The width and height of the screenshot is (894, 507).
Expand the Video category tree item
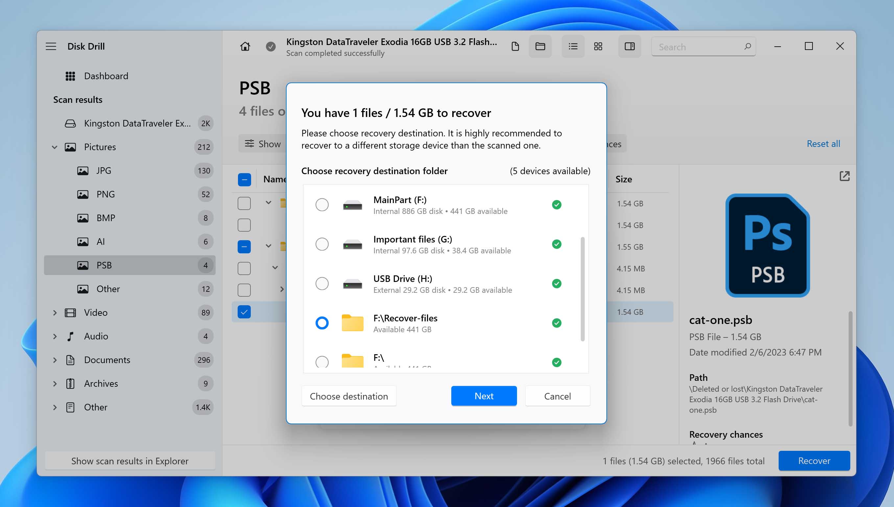pyautogui.click(x=55, y=312)
